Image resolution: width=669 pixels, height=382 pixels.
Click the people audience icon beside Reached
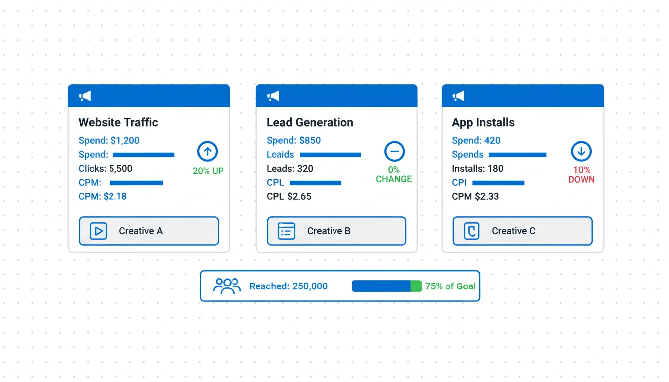[227, 286]
